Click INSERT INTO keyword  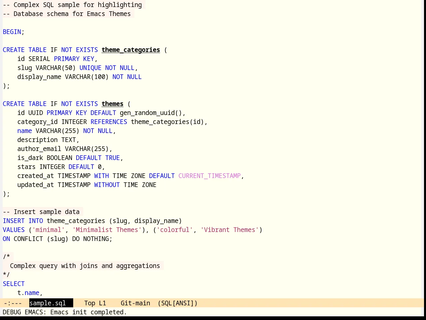click(23, 221)
